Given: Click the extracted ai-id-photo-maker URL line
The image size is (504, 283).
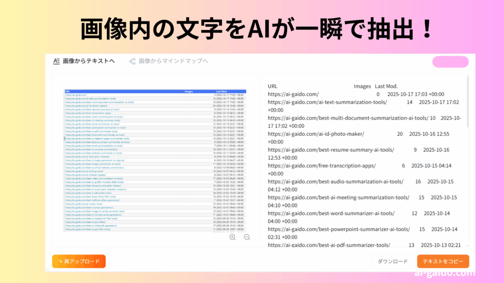Looking at the screenshot, I should [316, 134].
